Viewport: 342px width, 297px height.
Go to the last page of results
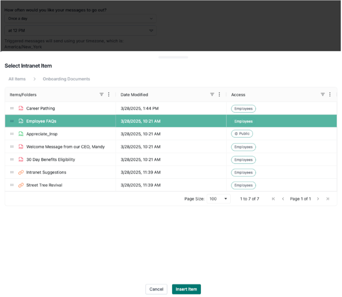[328, 199]
